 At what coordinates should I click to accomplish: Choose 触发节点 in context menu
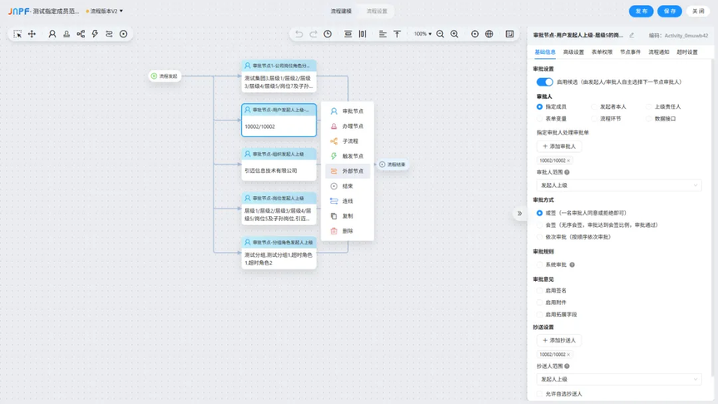tap(347, 156)
